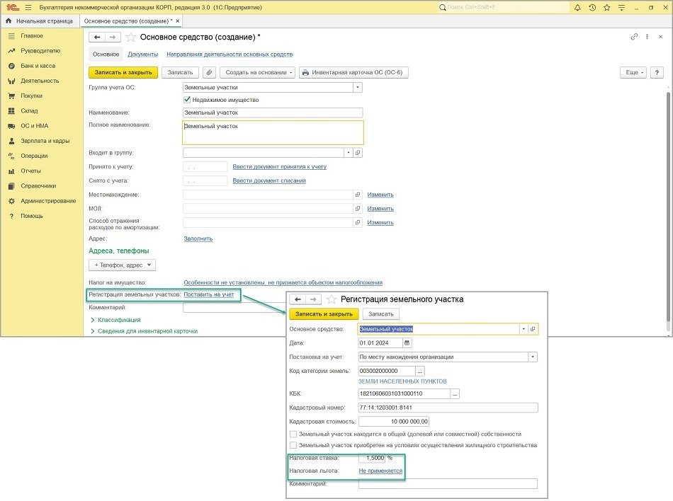673x501 pixels.
Task: Click the Кадастровый номер input field
Action: [448, 408]
